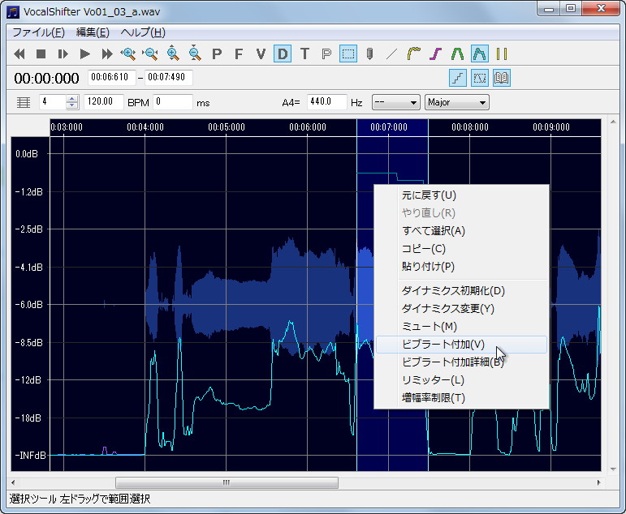626x514 pixels.
Task: Toggle the dotted-box display icon
Action: [480, 78]
